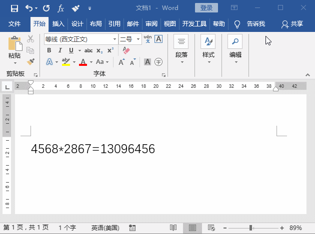Click the zoom slider handle

pos(250,228)
